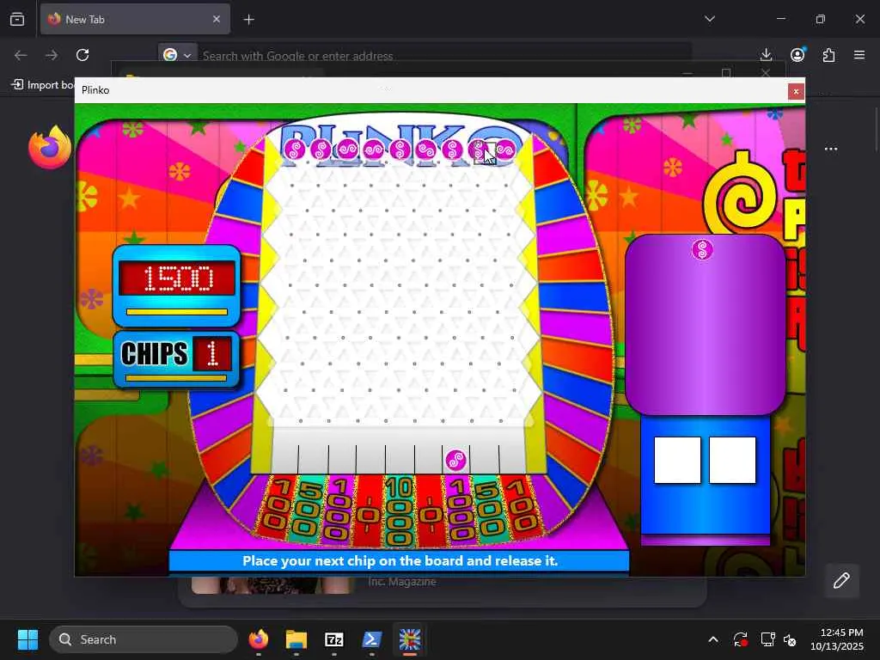The height and width of the screenshot is (660, 880).
Task: Click the Plinko app icon on the taskbar
Action: click(x=410, y=639)
